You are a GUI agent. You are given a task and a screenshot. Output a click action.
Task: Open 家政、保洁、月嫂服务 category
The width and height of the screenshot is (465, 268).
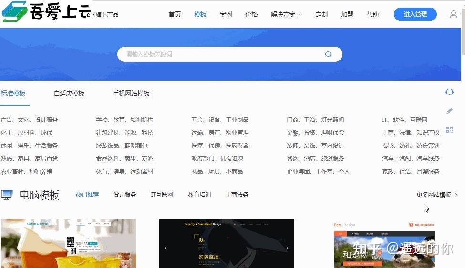tap(411, 172)
